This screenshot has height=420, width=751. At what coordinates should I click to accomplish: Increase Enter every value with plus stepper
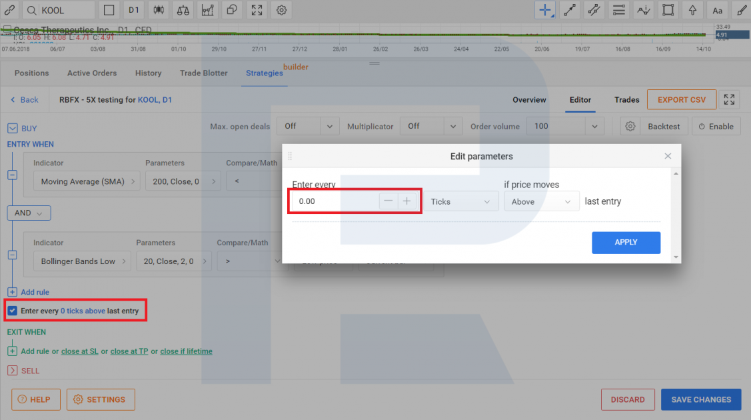coord(406,201)
